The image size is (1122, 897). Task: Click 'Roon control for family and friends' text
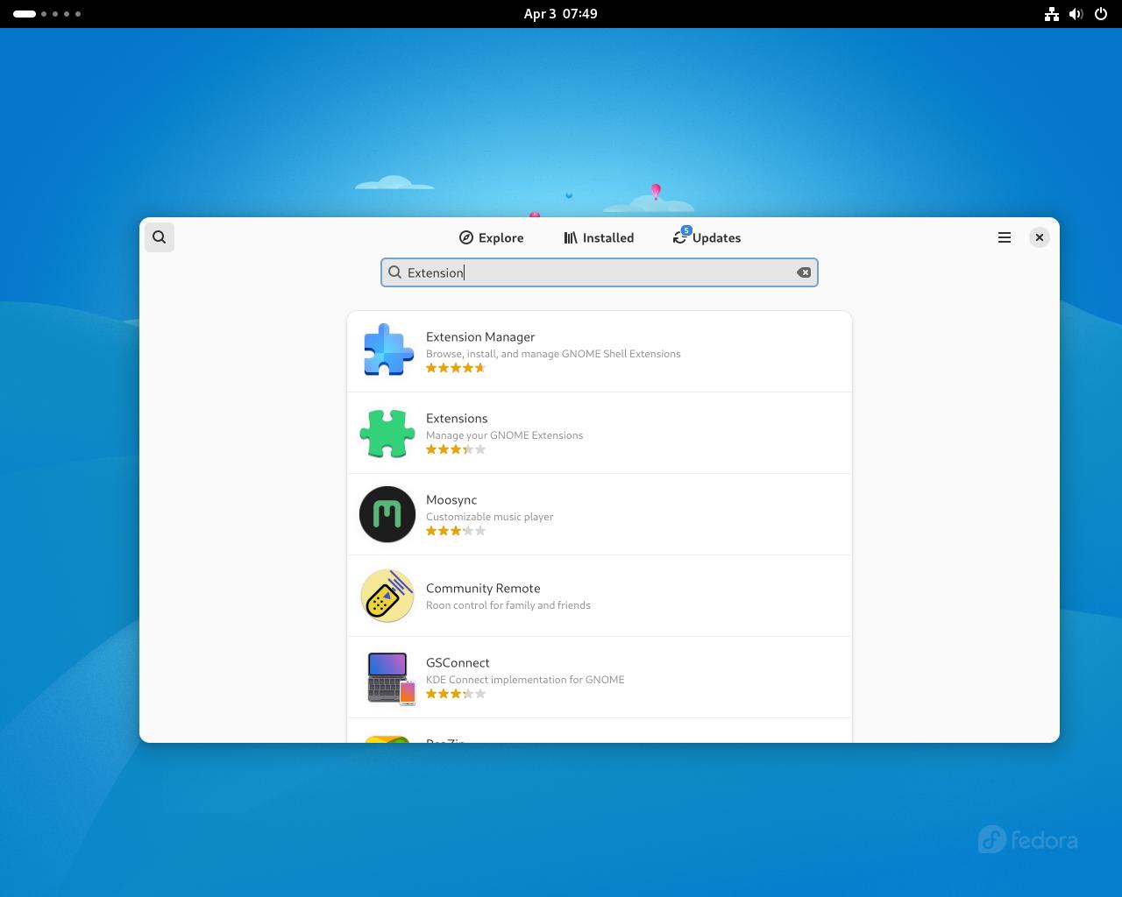click(x=508, y=605)
